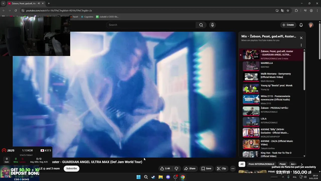Screen dimensions: 321x181
Task: Save the video to a playlist
Action: 206,168
